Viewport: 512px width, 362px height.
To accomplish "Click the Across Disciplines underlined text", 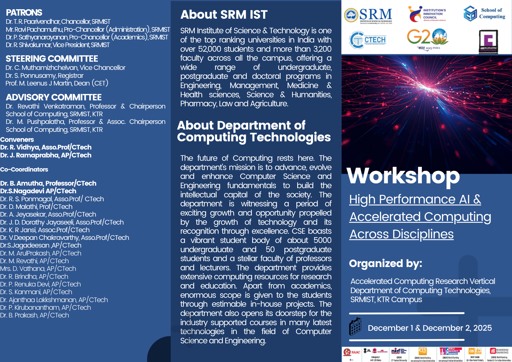I will (401, 234).
